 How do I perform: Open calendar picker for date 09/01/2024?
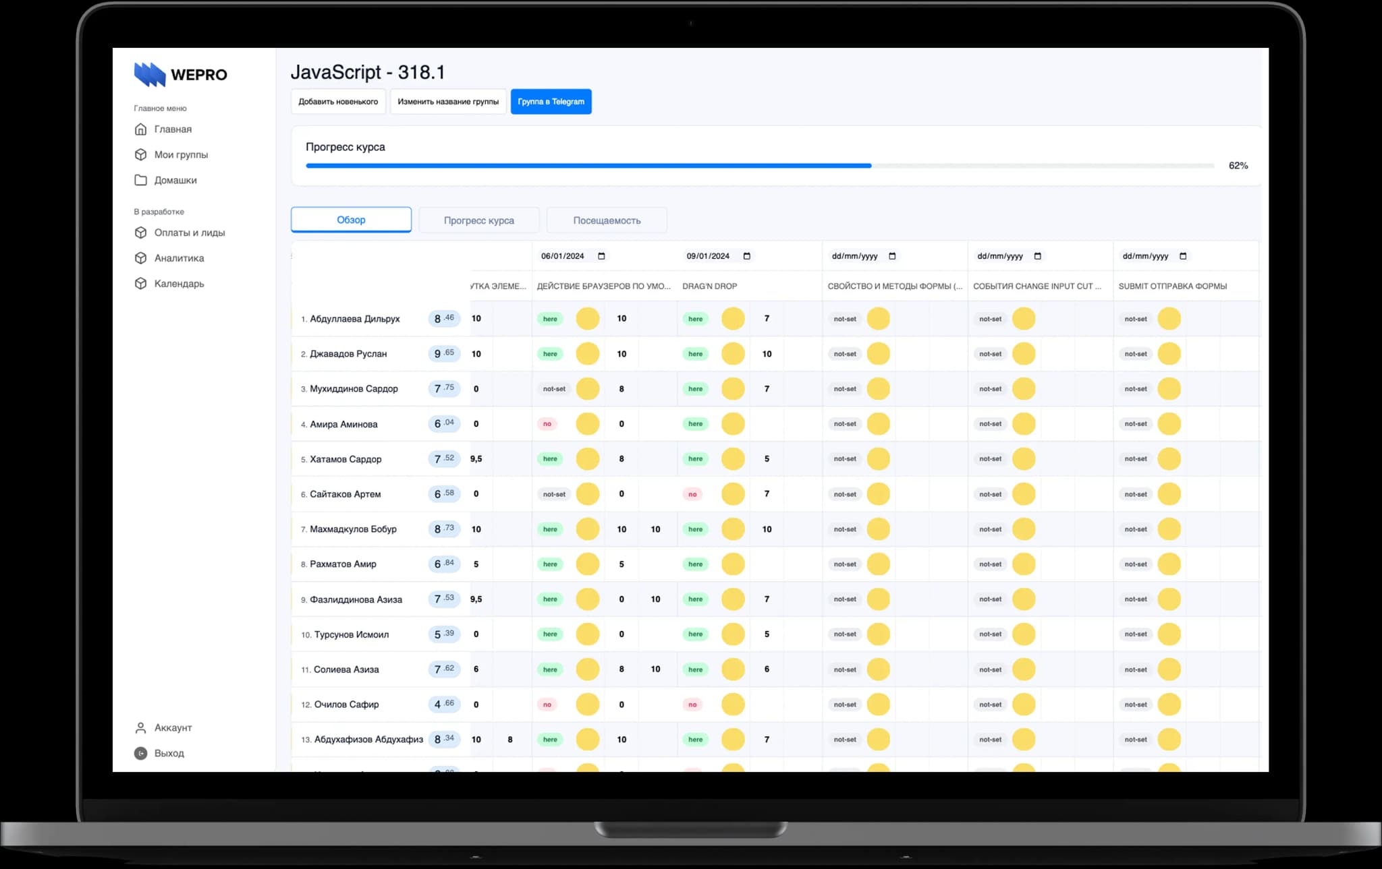pos(746,256)
